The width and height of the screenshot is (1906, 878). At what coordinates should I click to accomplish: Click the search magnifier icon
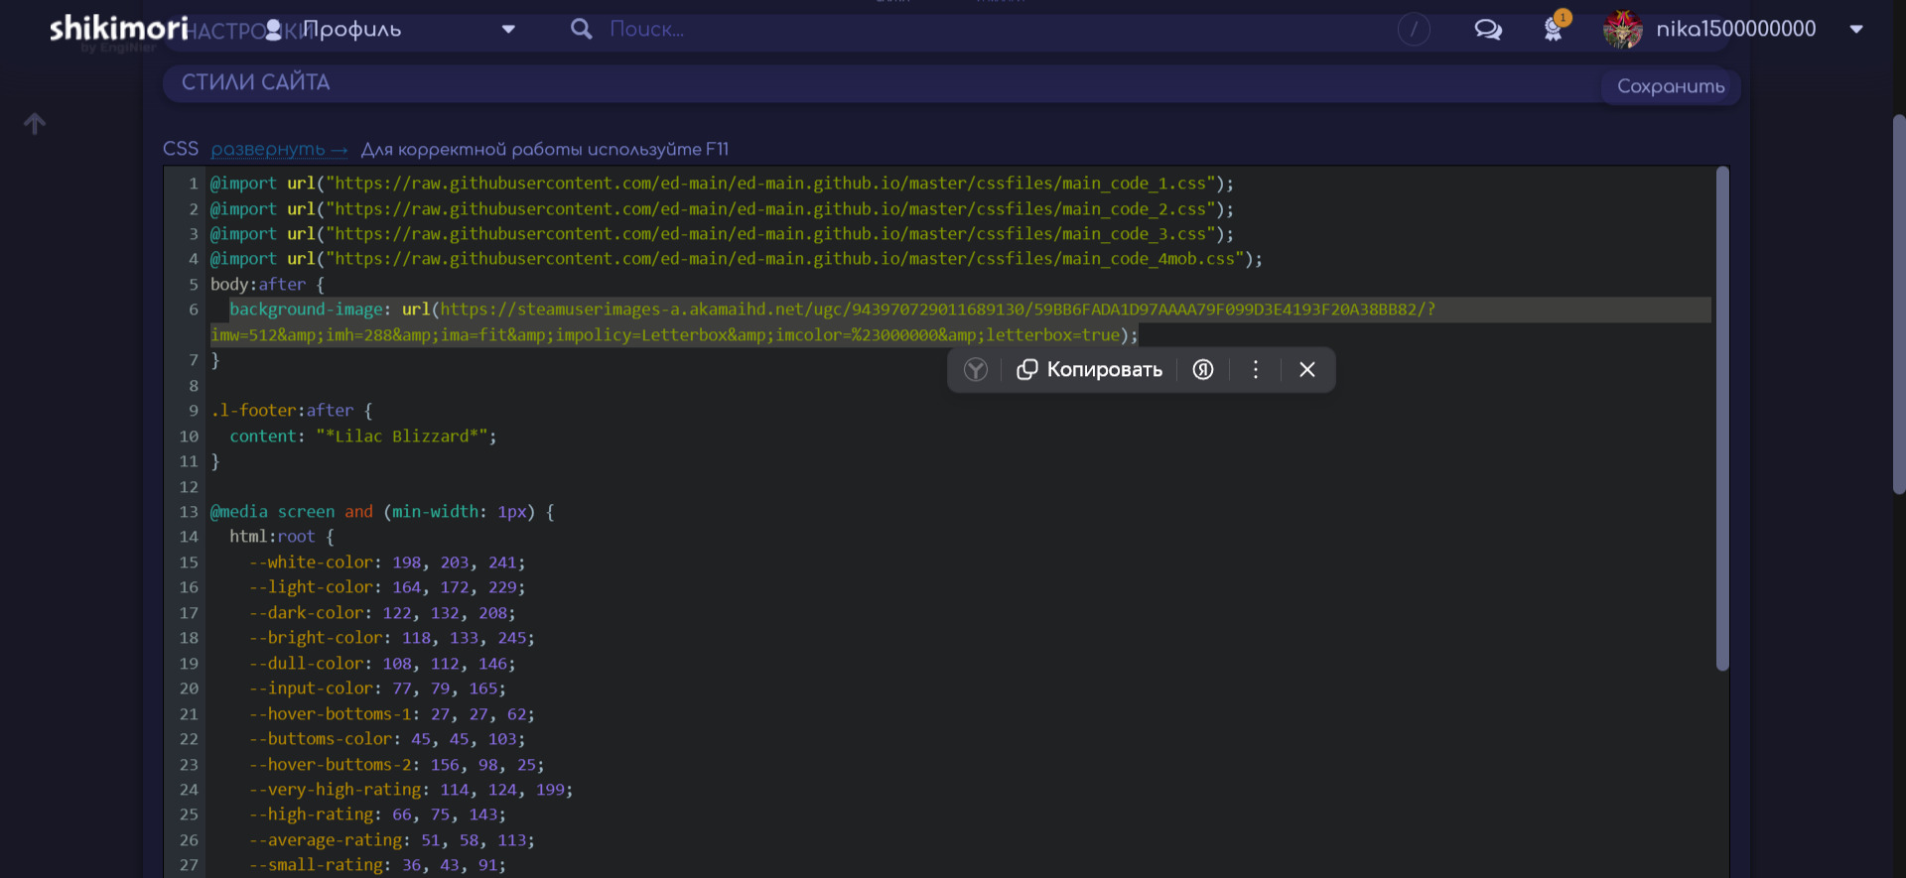click(x=582, y=30)
